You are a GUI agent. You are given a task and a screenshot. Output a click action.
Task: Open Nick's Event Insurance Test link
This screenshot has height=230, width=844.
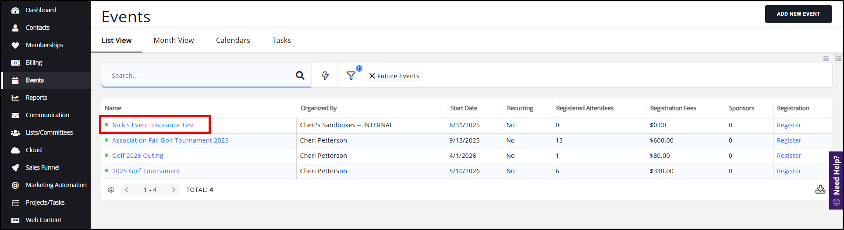tap(153, 125)
